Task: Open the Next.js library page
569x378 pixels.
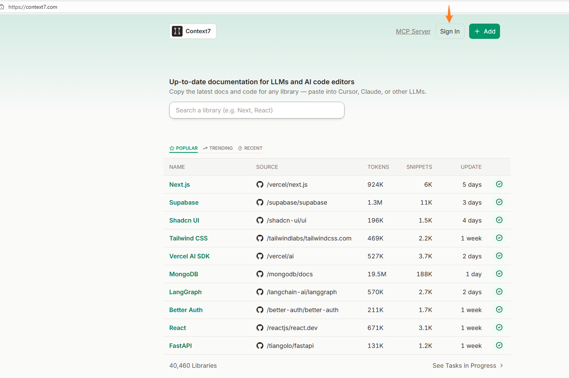Action: point(180,184)
